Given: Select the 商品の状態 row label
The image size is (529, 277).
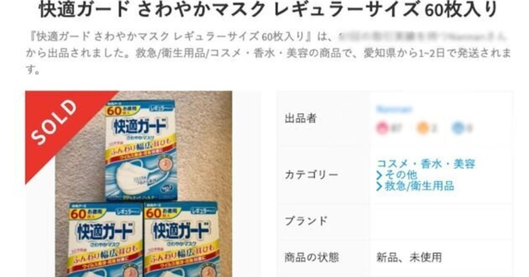Looking at the screenshot, I should point(311,257).
